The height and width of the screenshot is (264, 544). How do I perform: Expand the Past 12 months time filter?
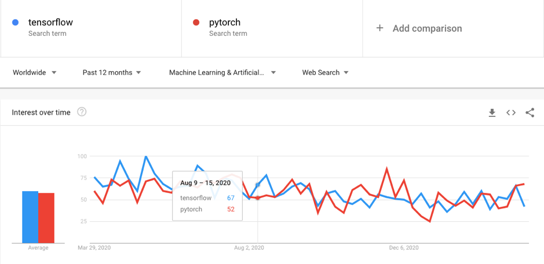(112, 72)
